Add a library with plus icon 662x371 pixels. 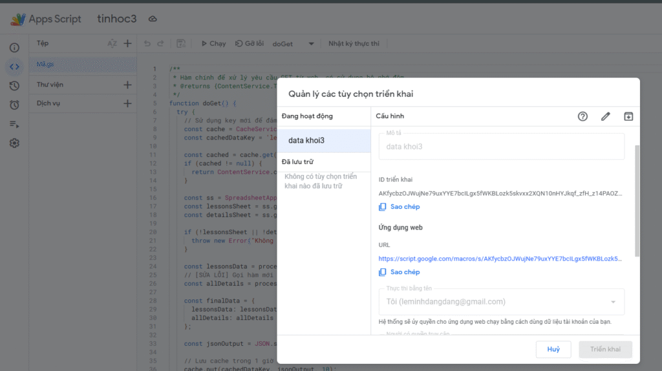[x=127, y=85]
